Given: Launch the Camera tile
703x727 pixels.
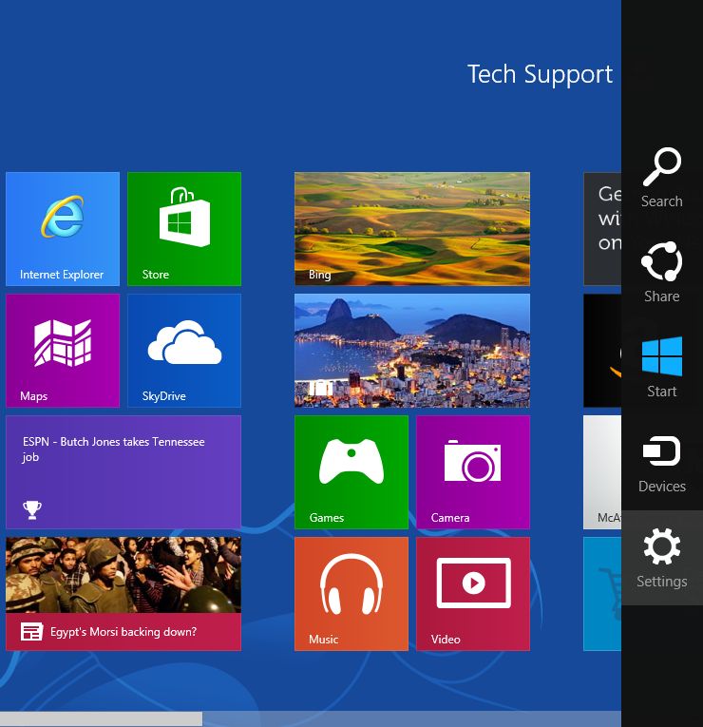Looking at the screenshot, I should pyautogui.click(x=473, y=472).
